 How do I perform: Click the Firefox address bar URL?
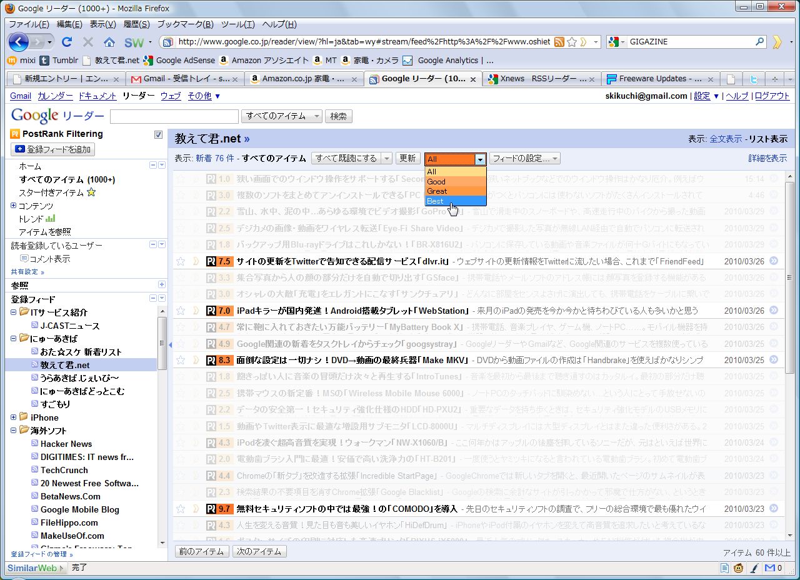coord(364,42)
